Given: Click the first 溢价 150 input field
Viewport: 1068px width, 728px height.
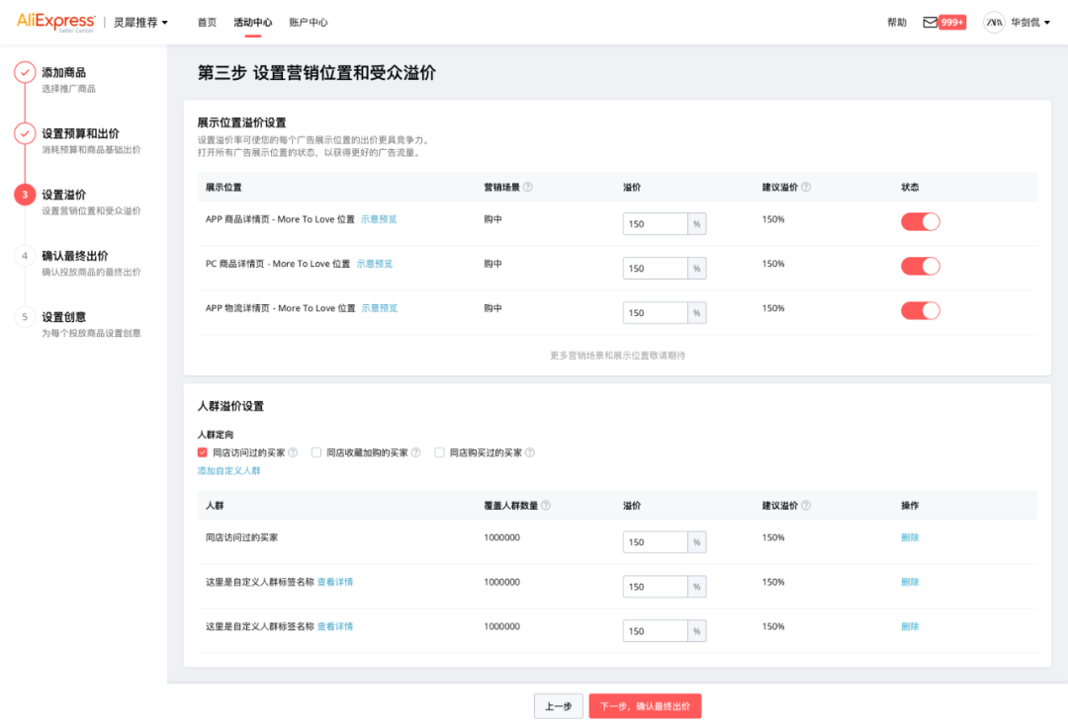Looking at the screenshot, I should pos(655,223).
